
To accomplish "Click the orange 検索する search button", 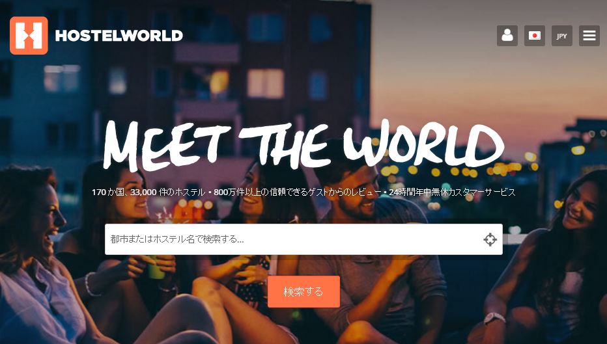I will pos(303,291).
